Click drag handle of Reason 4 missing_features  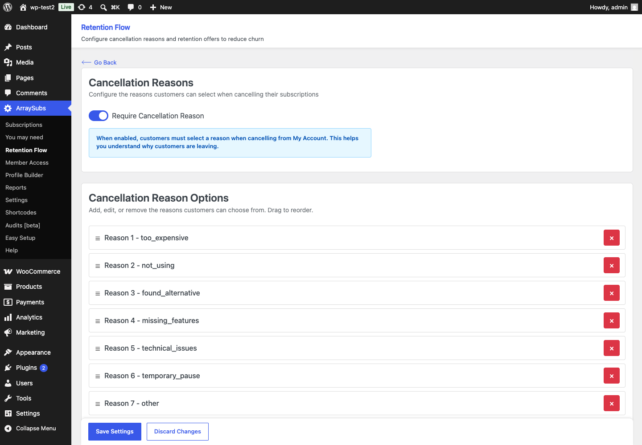[x=98, y=321]
